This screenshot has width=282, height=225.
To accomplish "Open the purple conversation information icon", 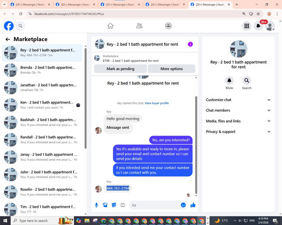I will point(190,44).
